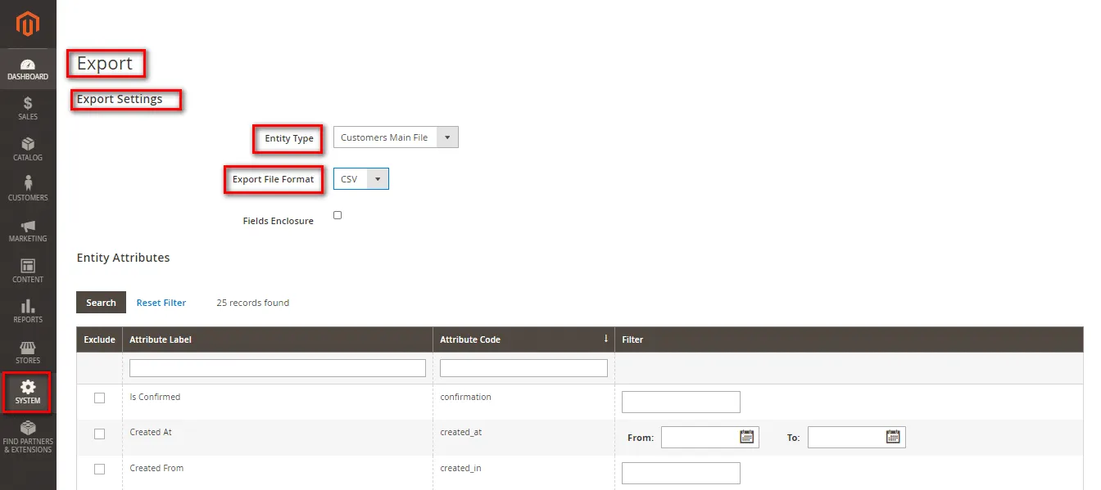
Task: Open the Sales menu icon
Action: coord(28,104)
